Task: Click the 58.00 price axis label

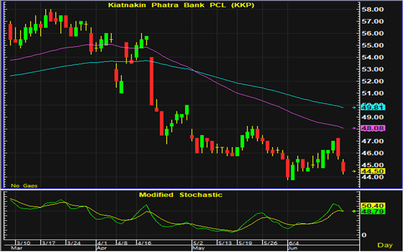Action: (372, 10)
